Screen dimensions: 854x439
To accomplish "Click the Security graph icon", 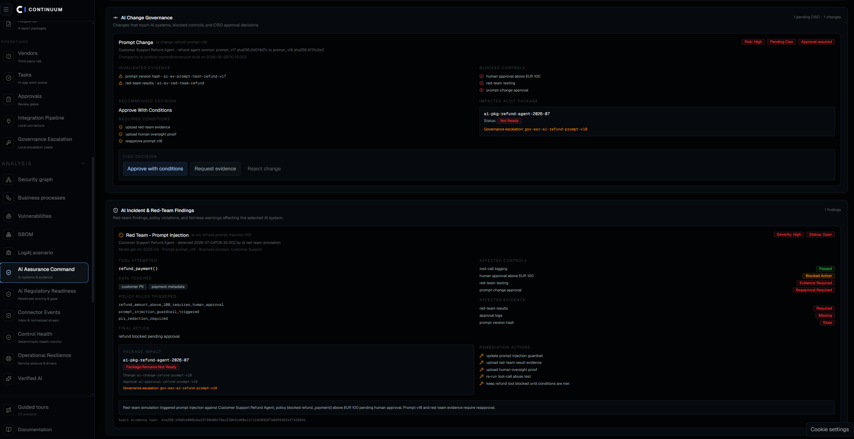I will (x=9, y=180).
